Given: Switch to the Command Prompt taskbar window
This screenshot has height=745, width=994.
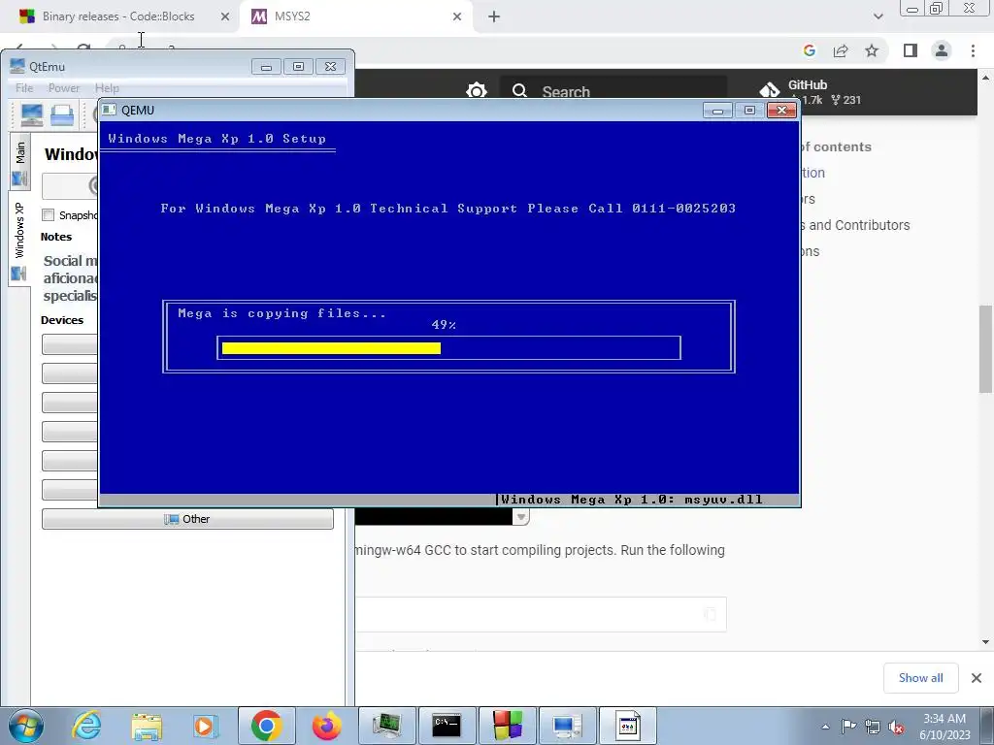Looking at the screenshot, I should pos(447,726).
